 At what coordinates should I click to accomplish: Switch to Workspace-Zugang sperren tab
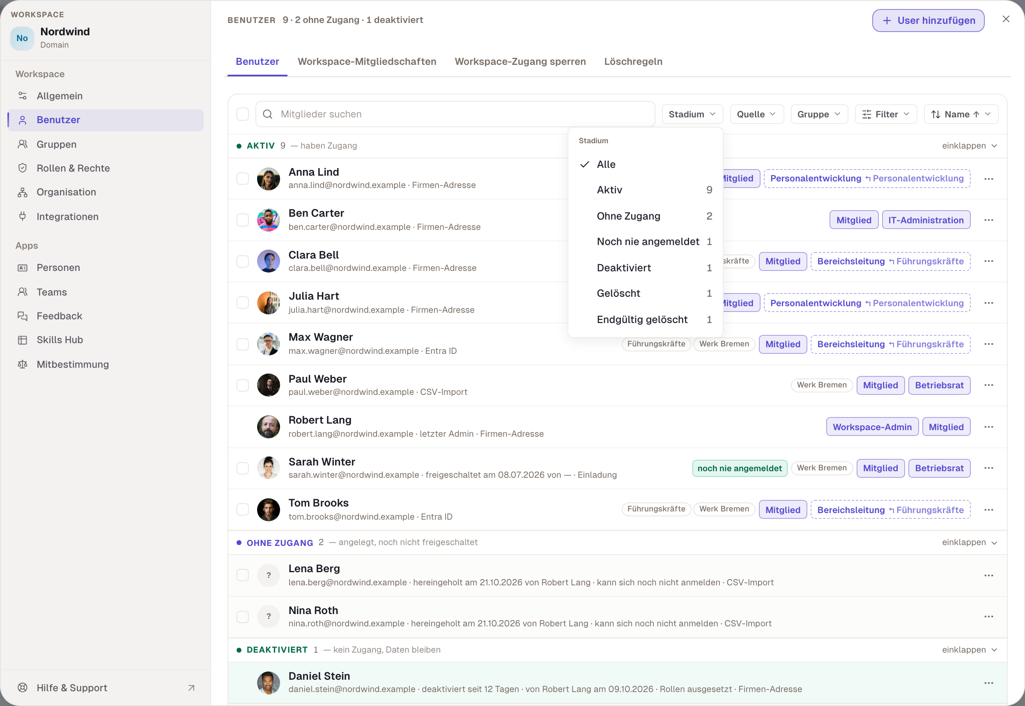tap(520, 62)
